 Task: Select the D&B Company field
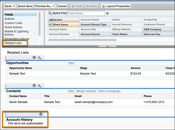click(158, 29)
